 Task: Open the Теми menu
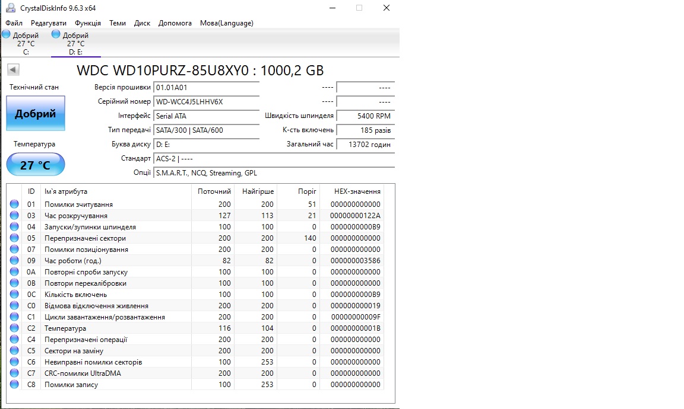(x=118, y=23)
